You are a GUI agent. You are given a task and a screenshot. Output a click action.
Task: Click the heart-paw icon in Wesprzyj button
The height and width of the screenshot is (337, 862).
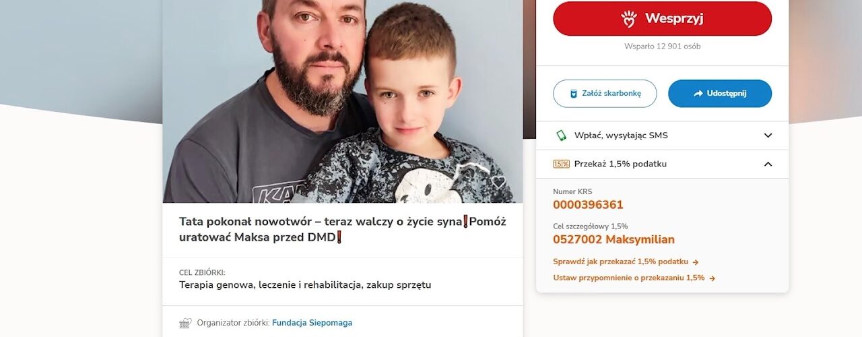629,19
